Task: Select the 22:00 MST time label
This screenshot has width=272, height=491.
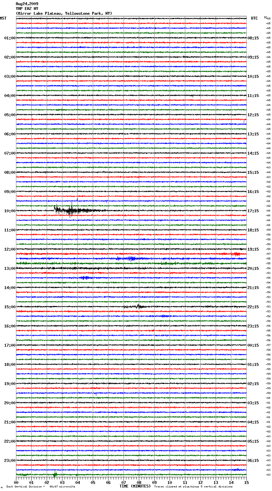Action: (x=10, y=441)
